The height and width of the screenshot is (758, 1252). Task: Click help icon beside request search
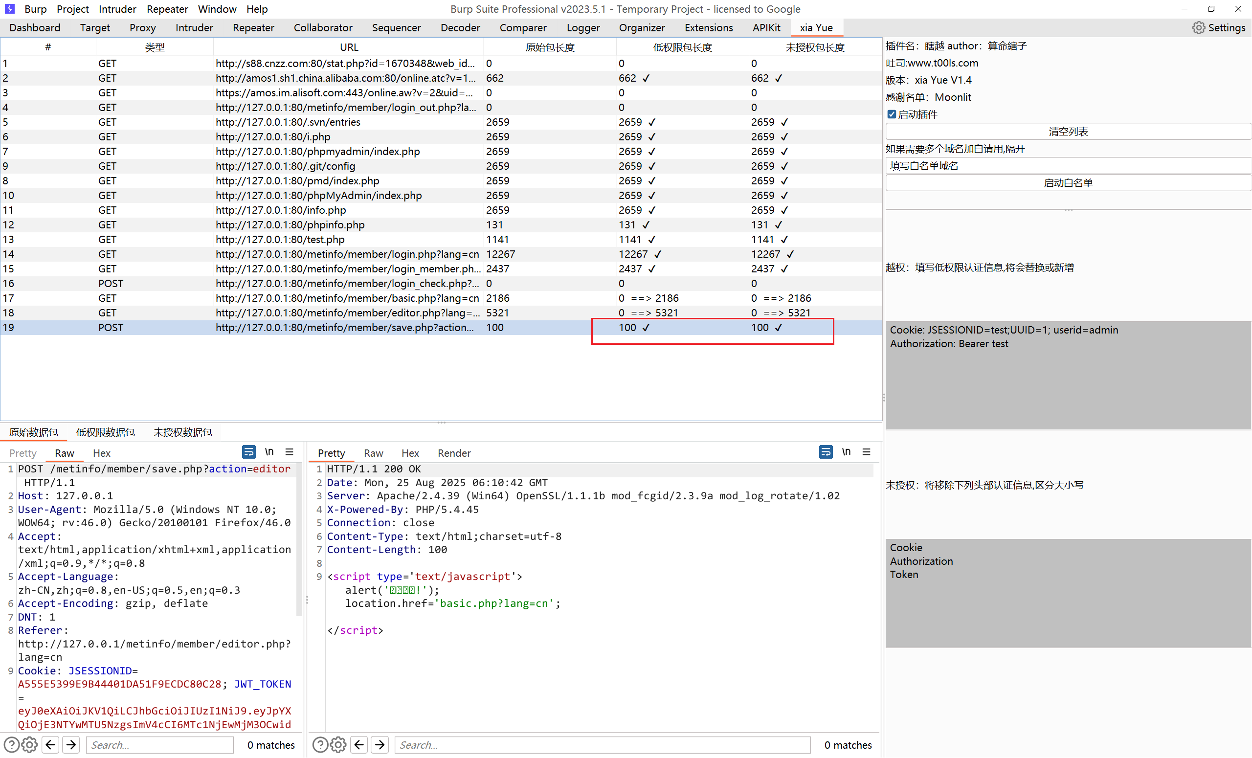pos(11,745)
